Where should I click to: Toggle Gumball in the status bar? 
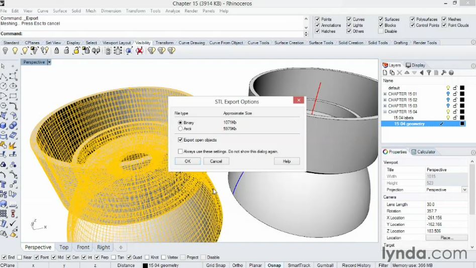click(325, 265)
